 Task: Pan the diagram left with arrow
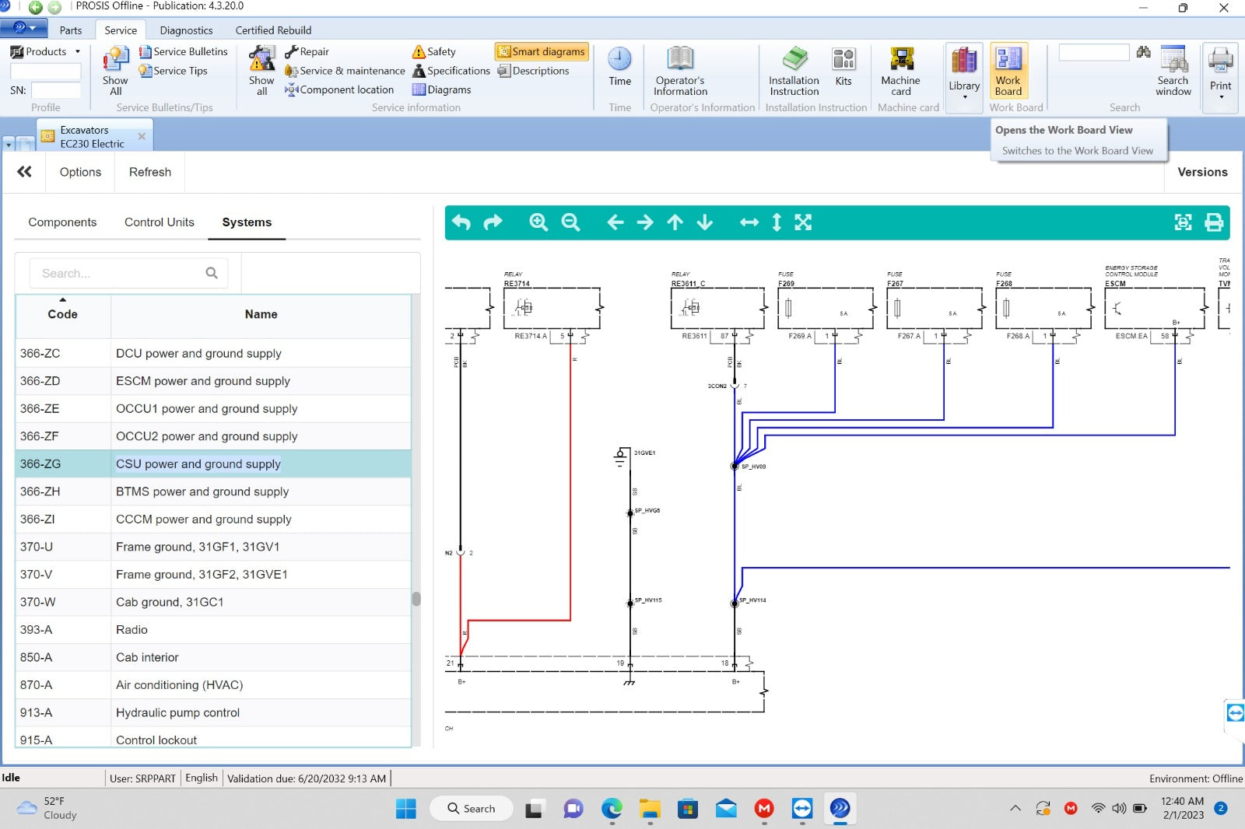click(x=615, y=222)
